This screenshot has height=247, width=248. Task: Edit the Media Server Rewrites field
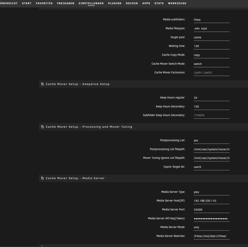point(211,236)
